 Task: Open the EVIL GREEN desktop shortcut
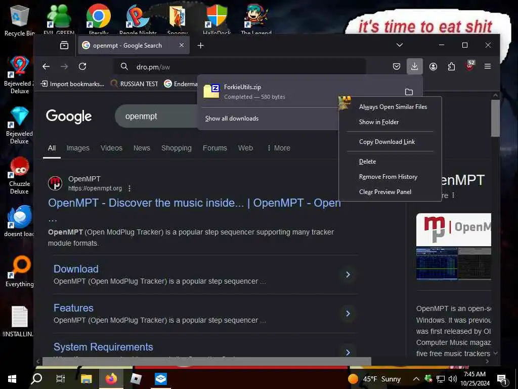point(59,19)
